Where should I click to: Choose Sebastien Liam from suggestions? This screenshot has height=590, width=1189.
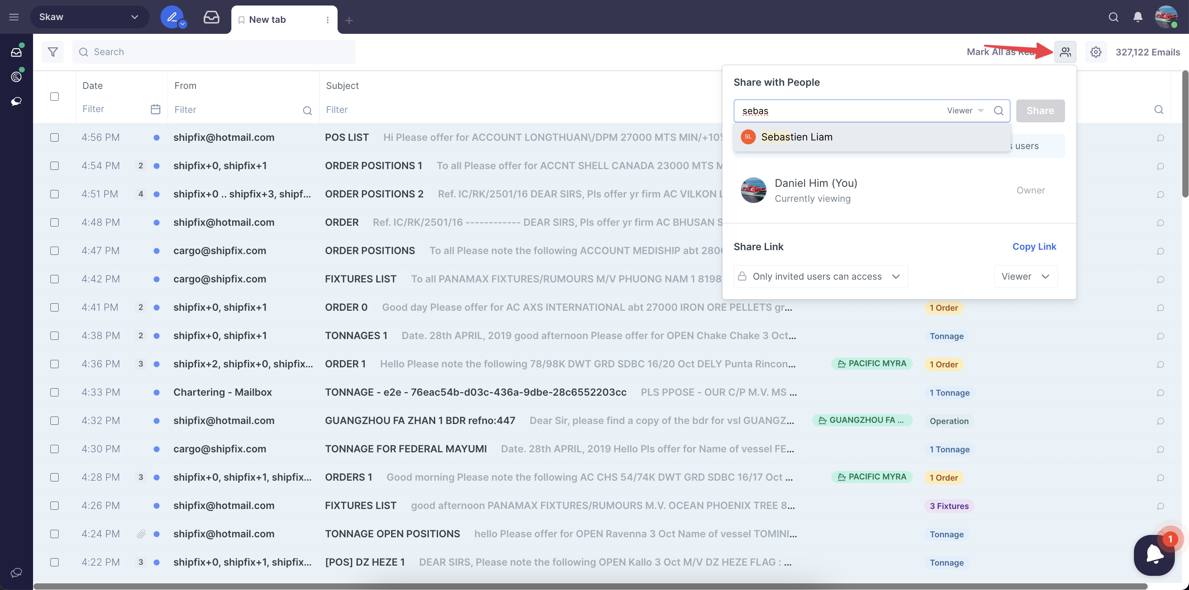[797, 137]
